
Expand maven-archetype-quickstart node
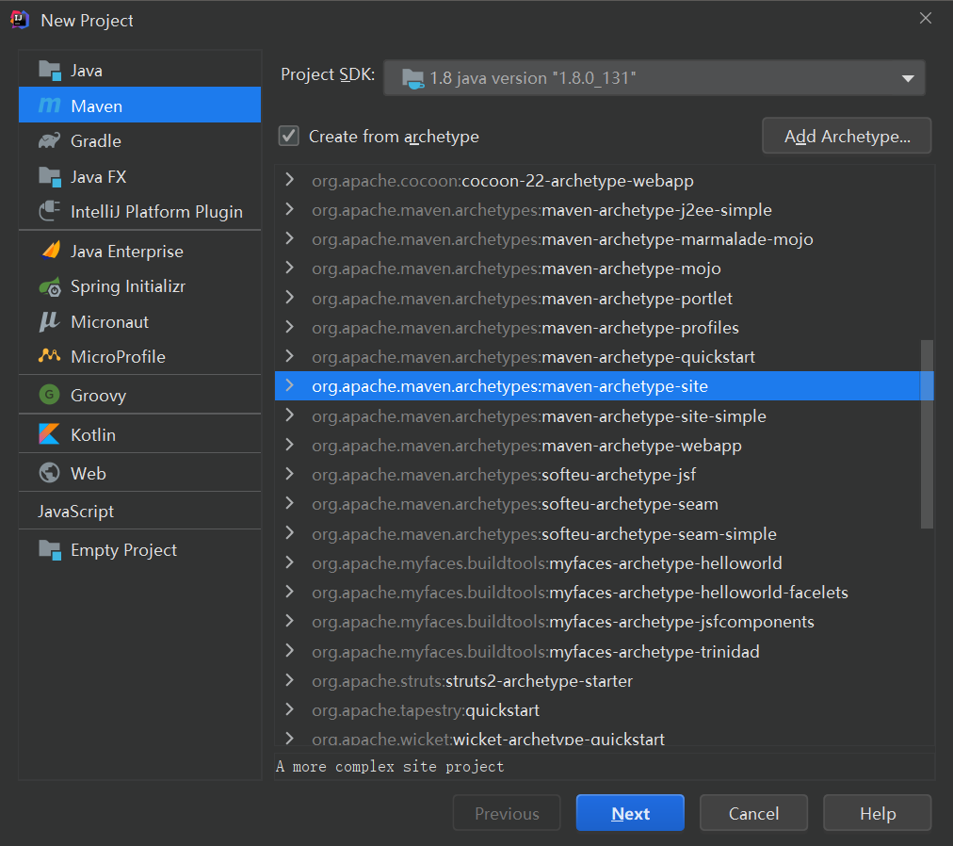[290, 356]
